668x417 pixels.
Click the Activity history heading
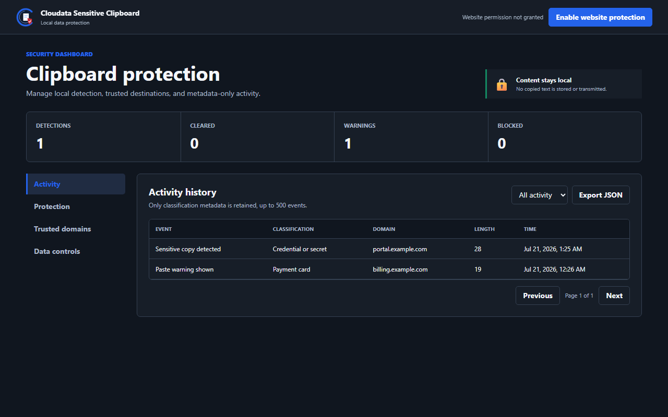pyautogui.click(x=183, y=192)
